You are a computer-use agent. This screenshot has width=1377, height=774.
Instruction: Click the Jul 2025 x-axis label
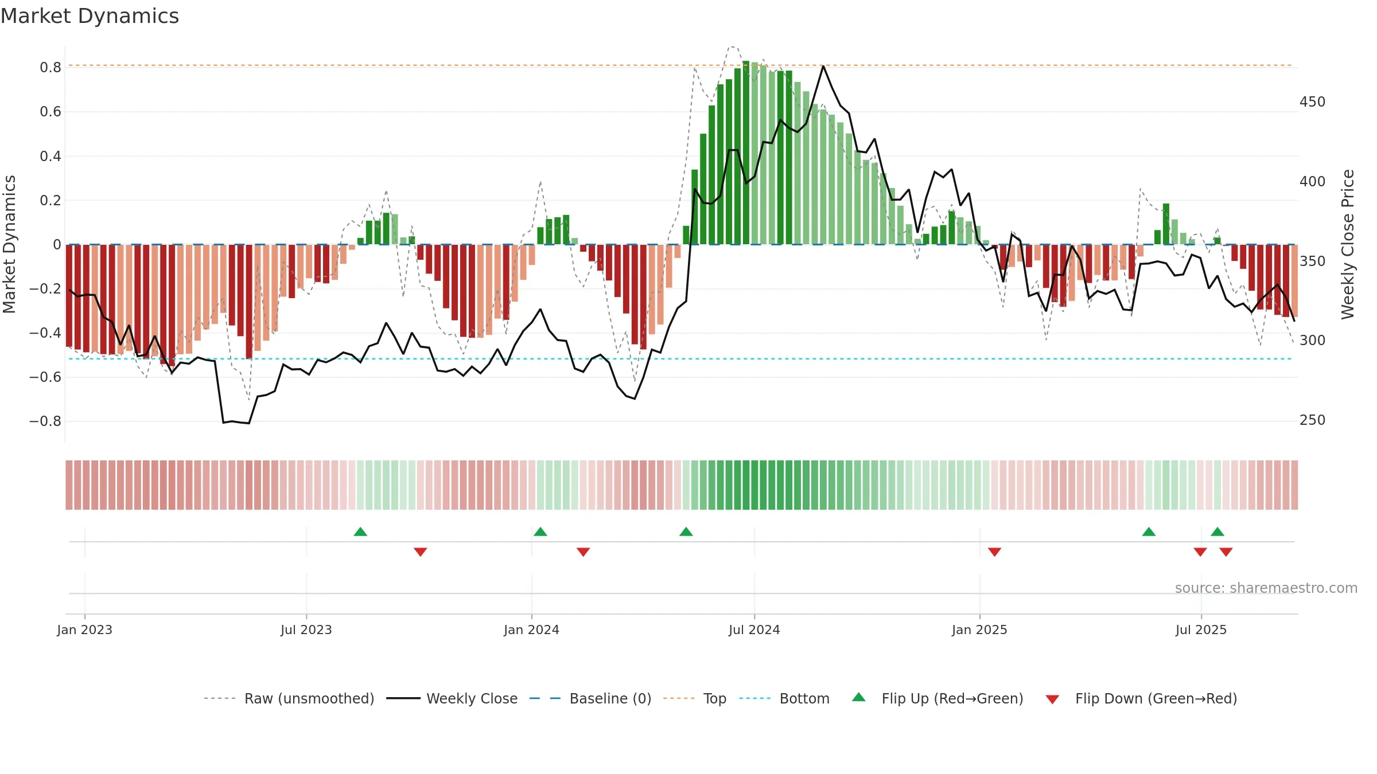[x=1201, y=630]
